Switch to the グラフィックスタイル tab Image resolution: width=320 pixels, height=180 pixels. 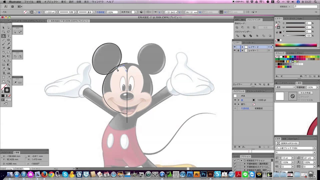click(x=255, y=91)
